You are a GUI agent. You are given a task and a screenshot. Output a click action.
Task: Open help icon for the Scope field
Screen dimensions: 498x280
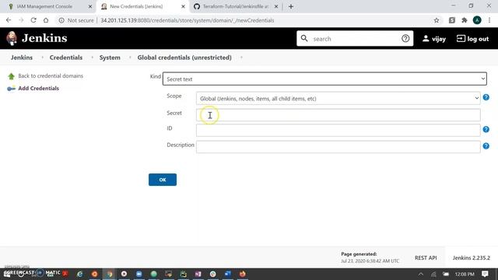(486, 97)
